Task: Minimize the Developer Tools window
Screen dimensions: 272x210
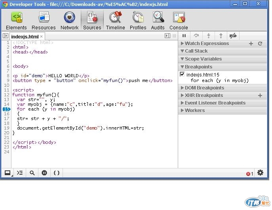Action: coord(235,4)
